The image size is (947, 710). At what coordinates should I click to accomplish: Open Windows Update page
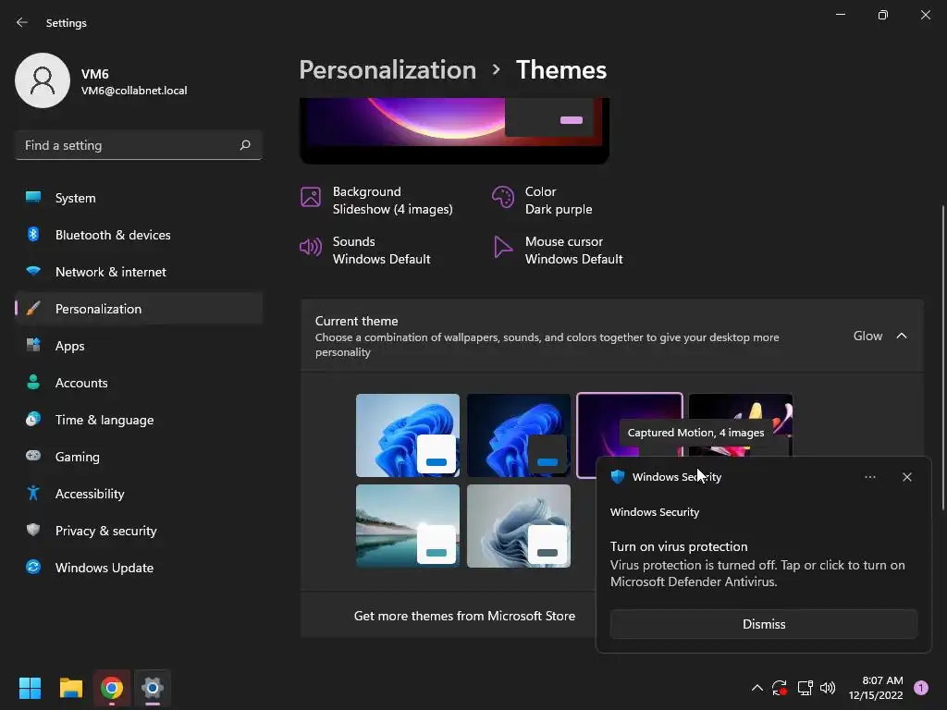pos(139,568)
